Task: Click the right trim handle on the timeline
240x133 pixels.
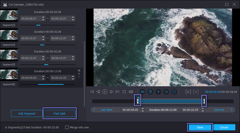Action: tap(204, 101)
